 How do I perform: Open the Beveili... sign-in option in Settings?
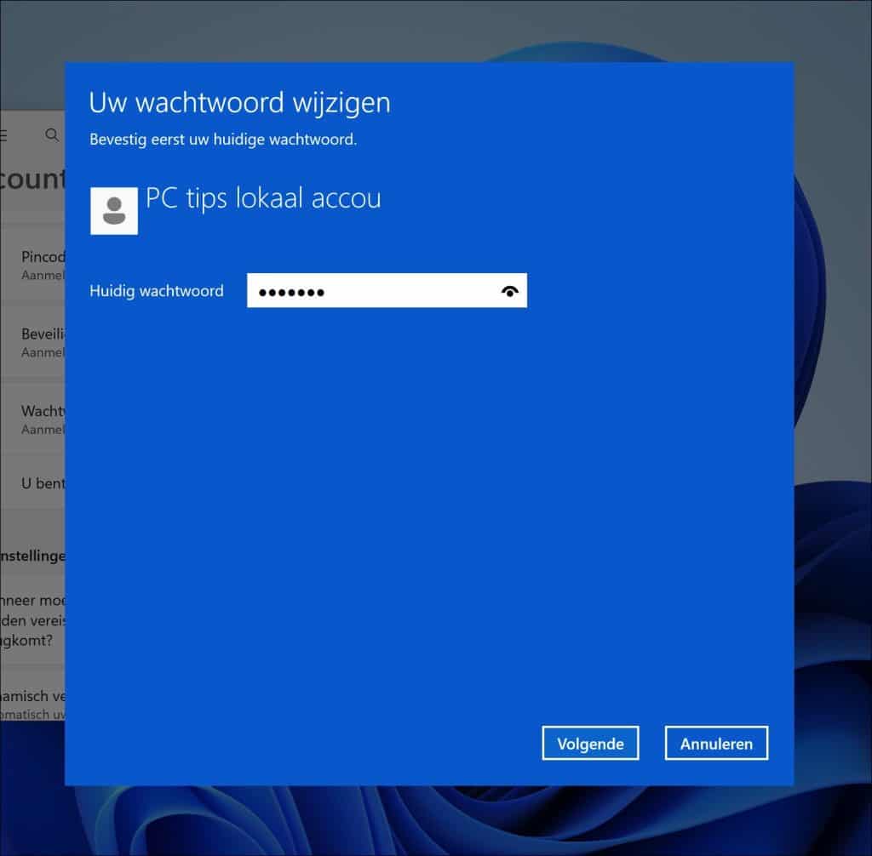[33, 342]
